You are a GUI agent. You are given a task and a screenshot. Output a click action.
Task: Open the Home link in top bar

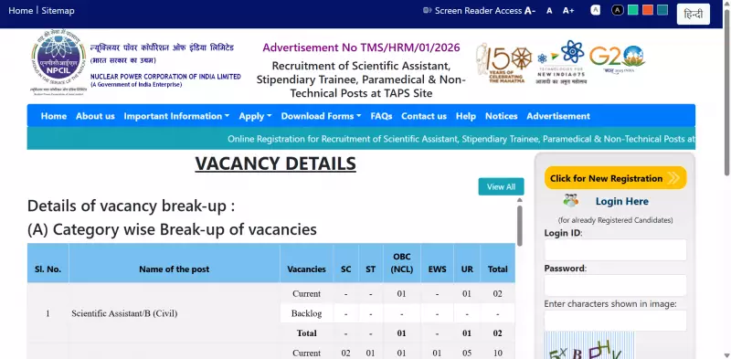coord(20,10)
